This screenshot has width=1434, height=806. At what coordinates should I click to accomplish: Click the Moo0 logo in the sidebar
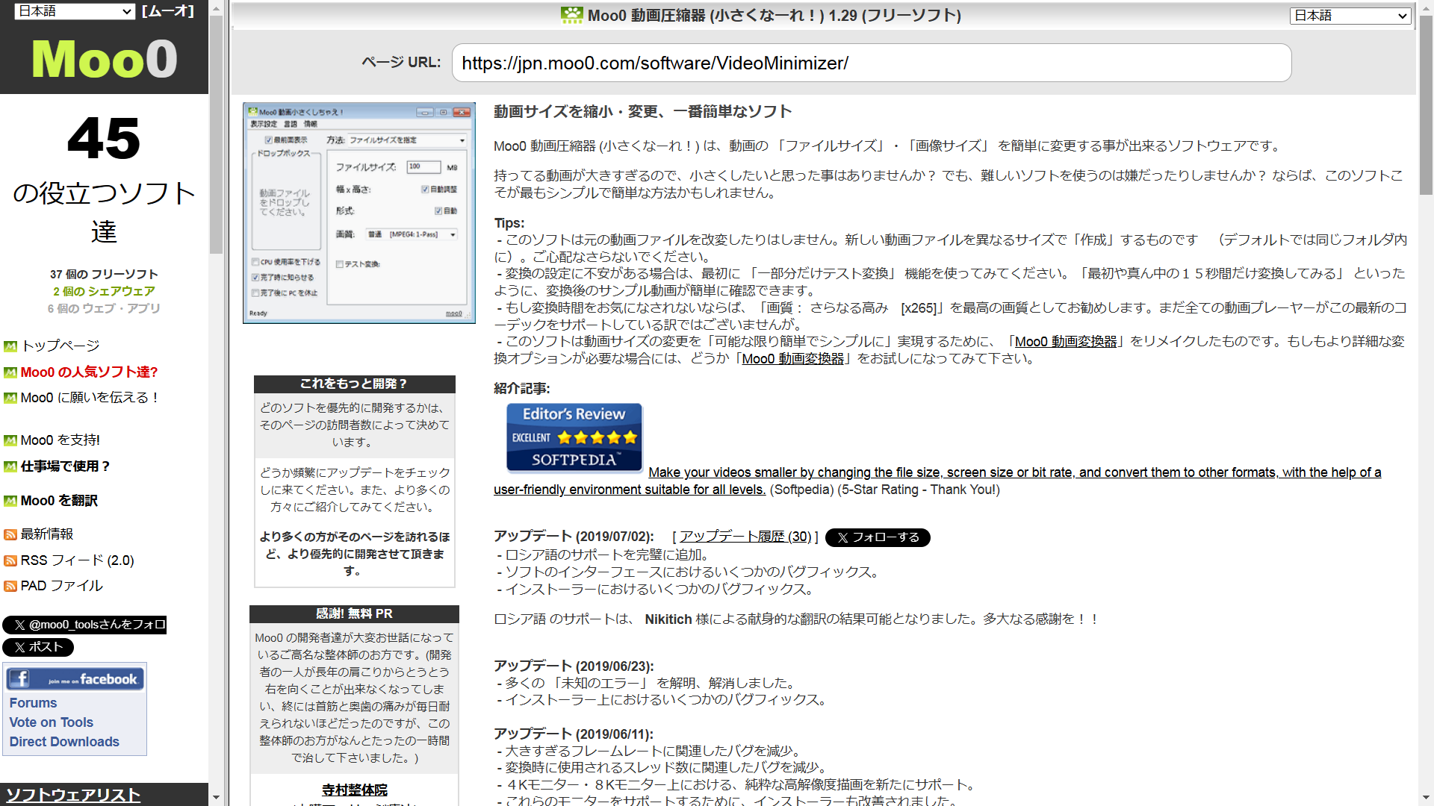coord(104,60)
